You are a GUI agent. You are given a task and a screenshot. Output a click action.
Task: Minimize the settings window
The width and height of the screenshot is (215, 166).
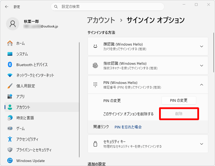click(x=184, y=5)
